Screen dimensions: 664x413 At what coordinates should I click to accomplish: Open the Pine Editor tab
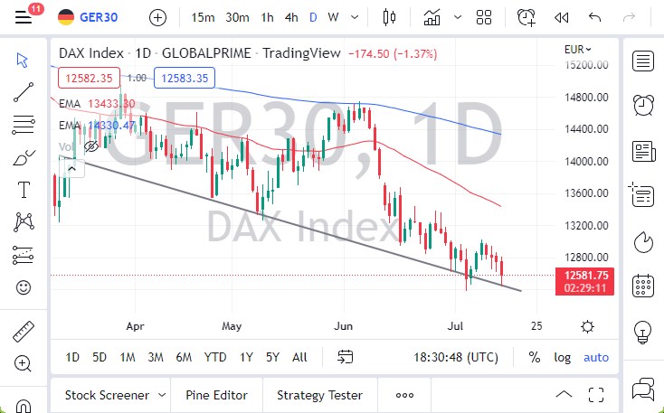pos(217,395)
